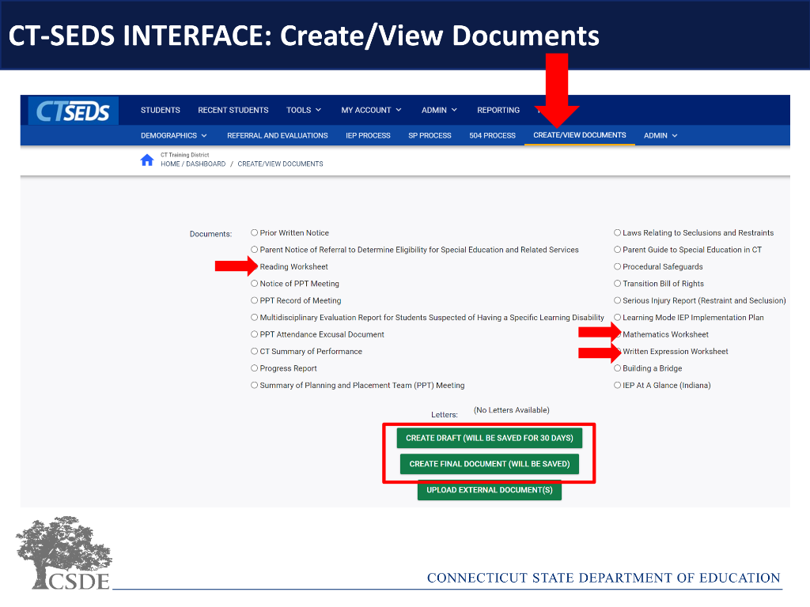Select Procedural Safeguards radio button
The height and width of the screenshot is (607, 810).
point(617,266)
